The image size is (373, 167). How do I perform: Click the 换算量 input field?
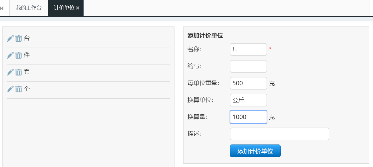pyautogui.click(x=248, y=117)
